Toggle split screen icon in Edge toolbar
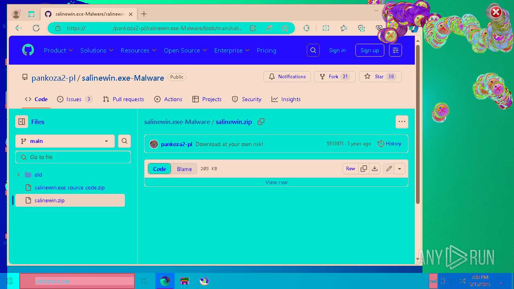 [326, 28]
